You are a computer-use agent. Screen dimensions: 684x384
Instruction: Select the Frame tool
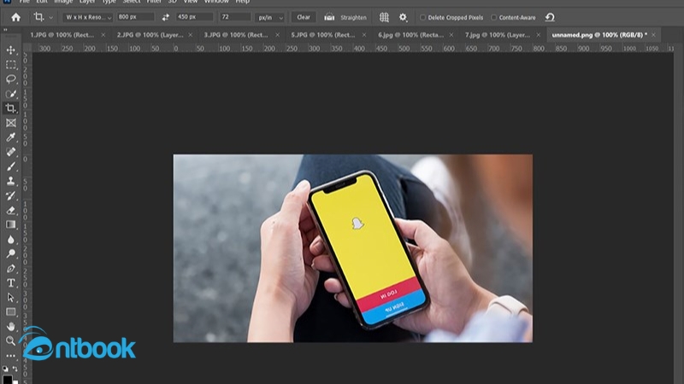pyautogui.click(x=11, y=123)
